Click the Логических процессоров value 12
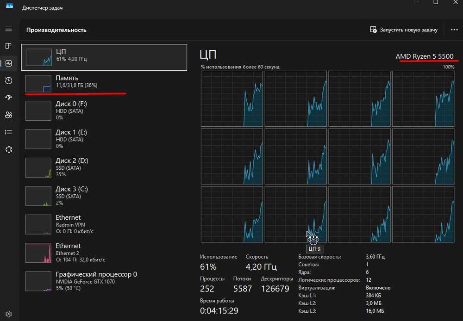Image resolution: width=463 pixels, height=321 pixels. [x=369, y=280]
